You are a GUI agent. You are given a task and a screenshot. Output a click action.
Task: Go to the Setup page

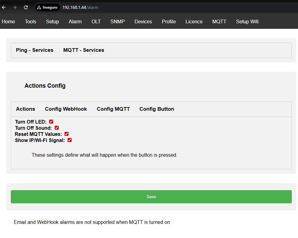point(53,22)
